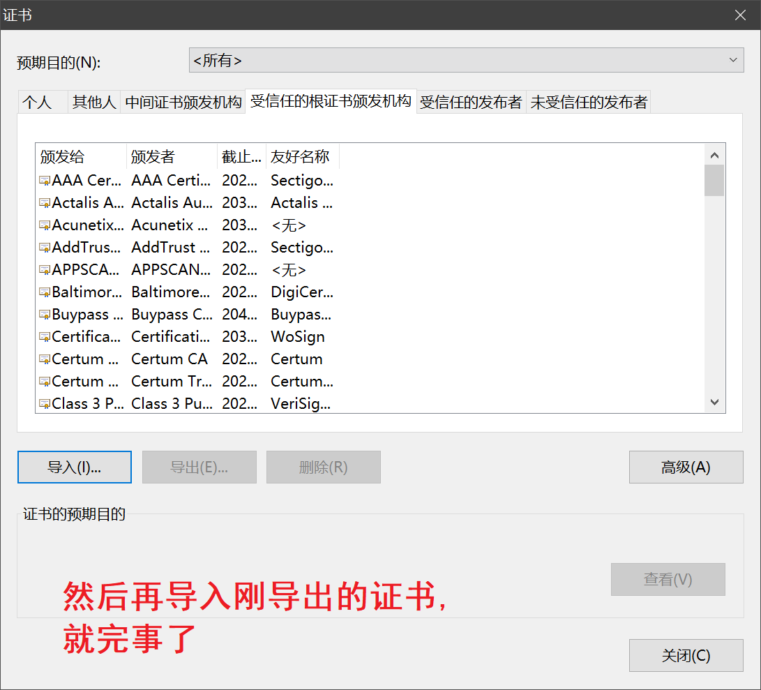761x690 pixels.
Task: Select the APPSCA... certificate row
Action: pos(187,270)
